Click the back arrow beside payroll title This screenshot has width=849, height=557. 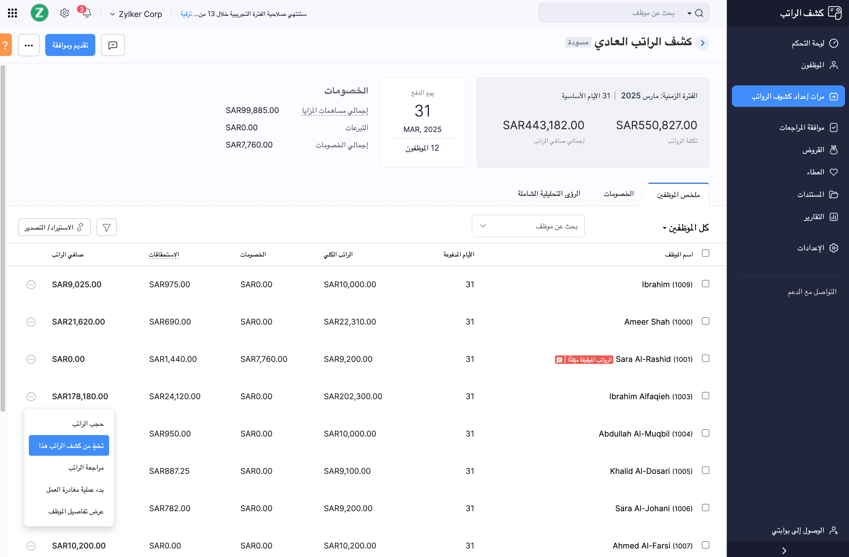coord(703,43)
